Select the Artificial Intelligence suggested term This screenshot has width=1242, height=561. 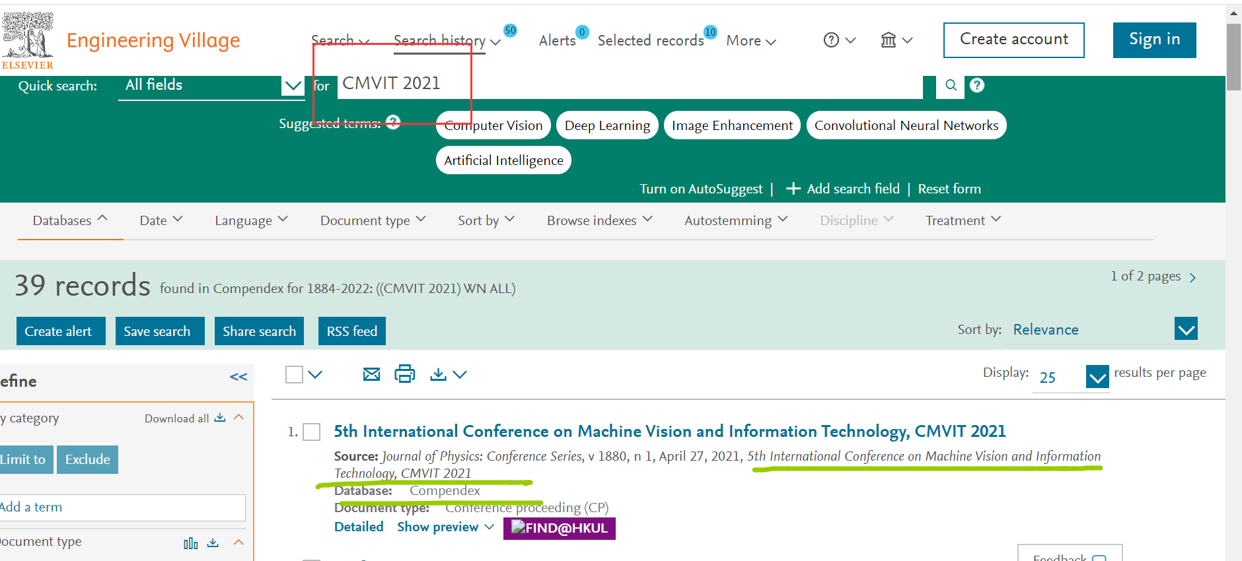pyautogui.click(x=503, y=160)
